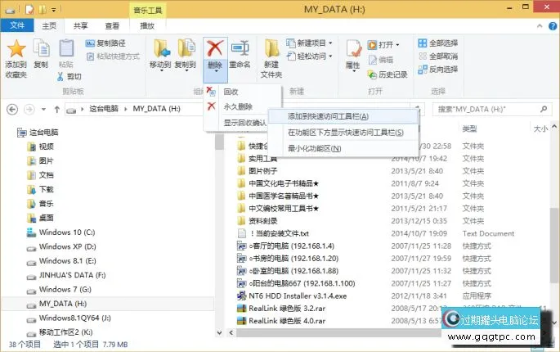Click the 重命名 rename icon
This screenshot has height=352, width=560.
click(240, 48)
